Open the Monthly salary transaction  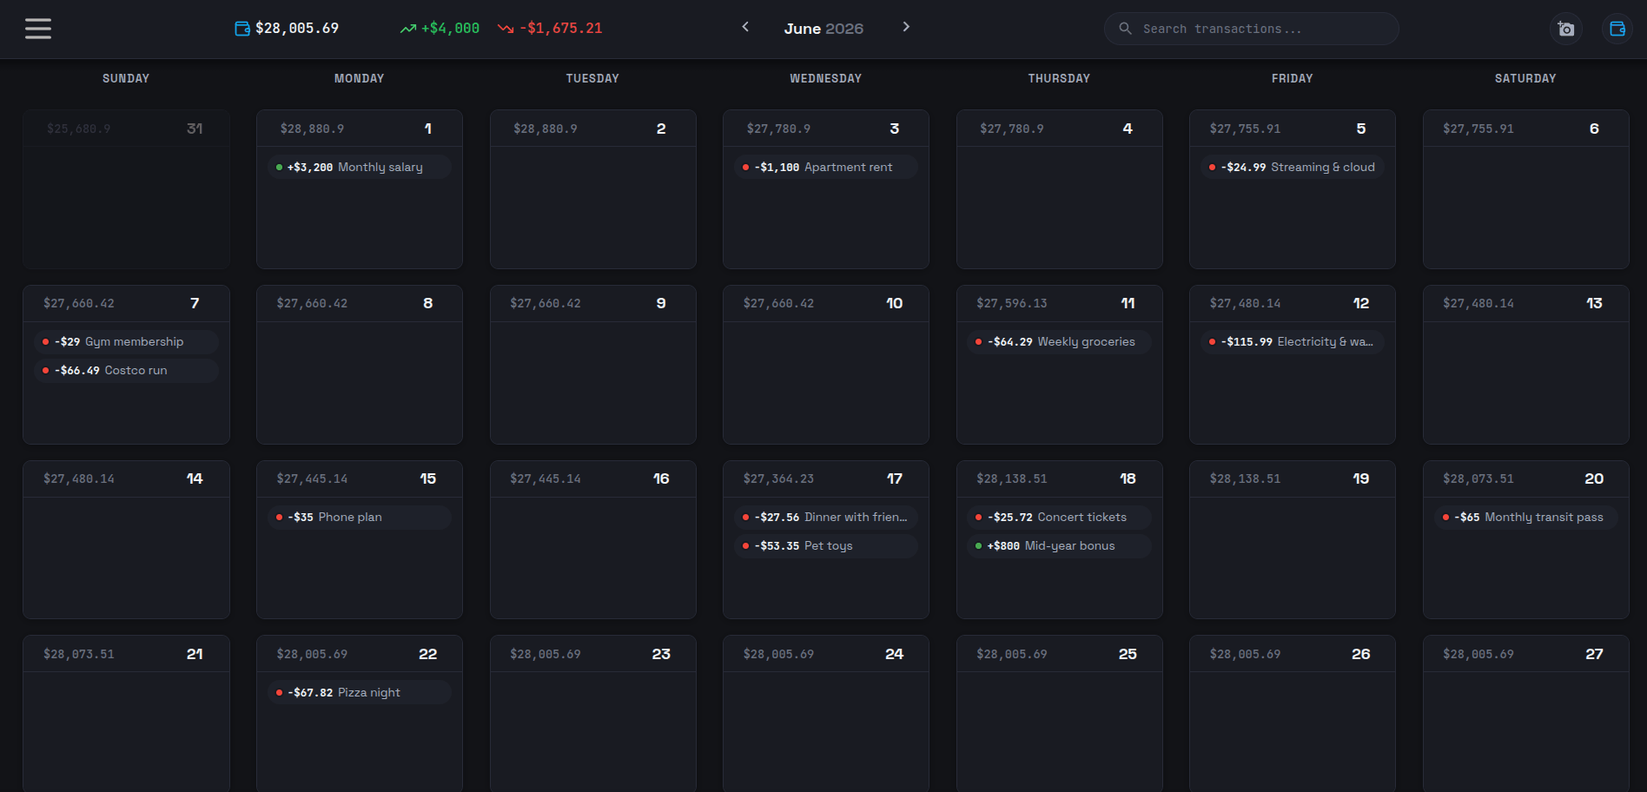point(360,167)
